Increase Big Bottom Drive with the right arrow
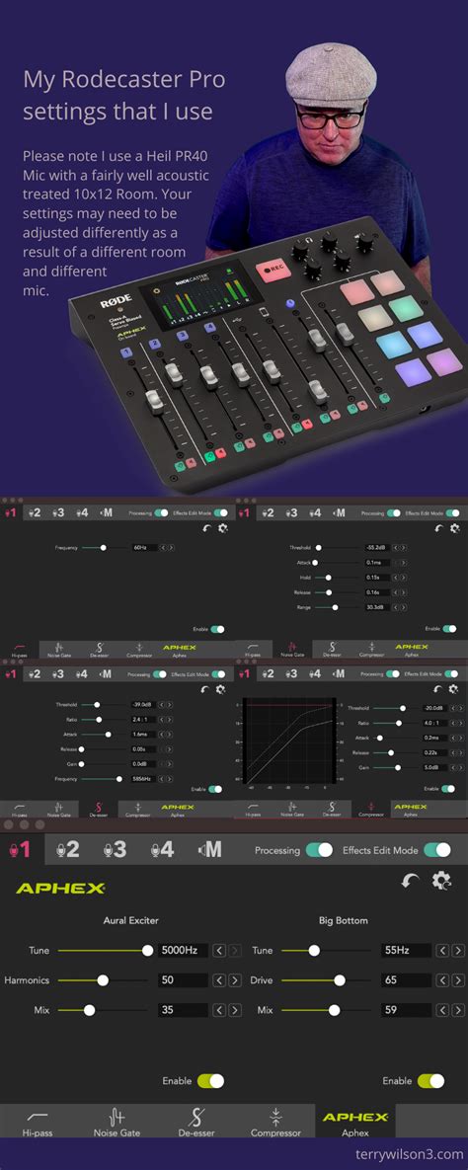Screen dimensions: 468x1170 [x=457, y=980]
